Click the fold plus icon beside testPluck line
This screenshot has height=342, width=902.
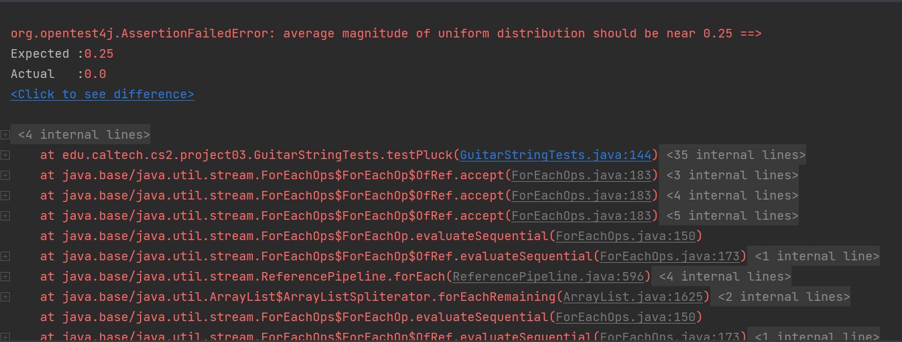[5, 155]
